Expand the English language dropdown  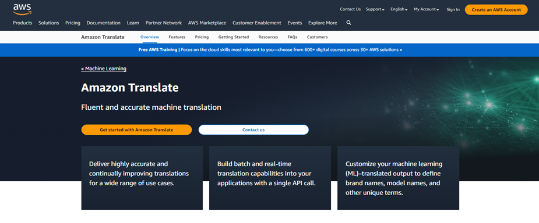coord(399,9)
